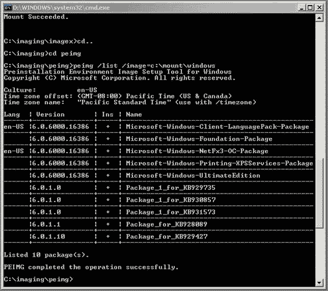Minimize the cmd.exe window
This screenshot has width=328, height=291.
[301, 8]
